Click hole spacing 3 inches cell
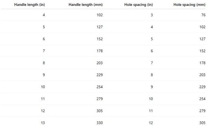The width and height of the screenshot is (219, 131). point(152,15)
